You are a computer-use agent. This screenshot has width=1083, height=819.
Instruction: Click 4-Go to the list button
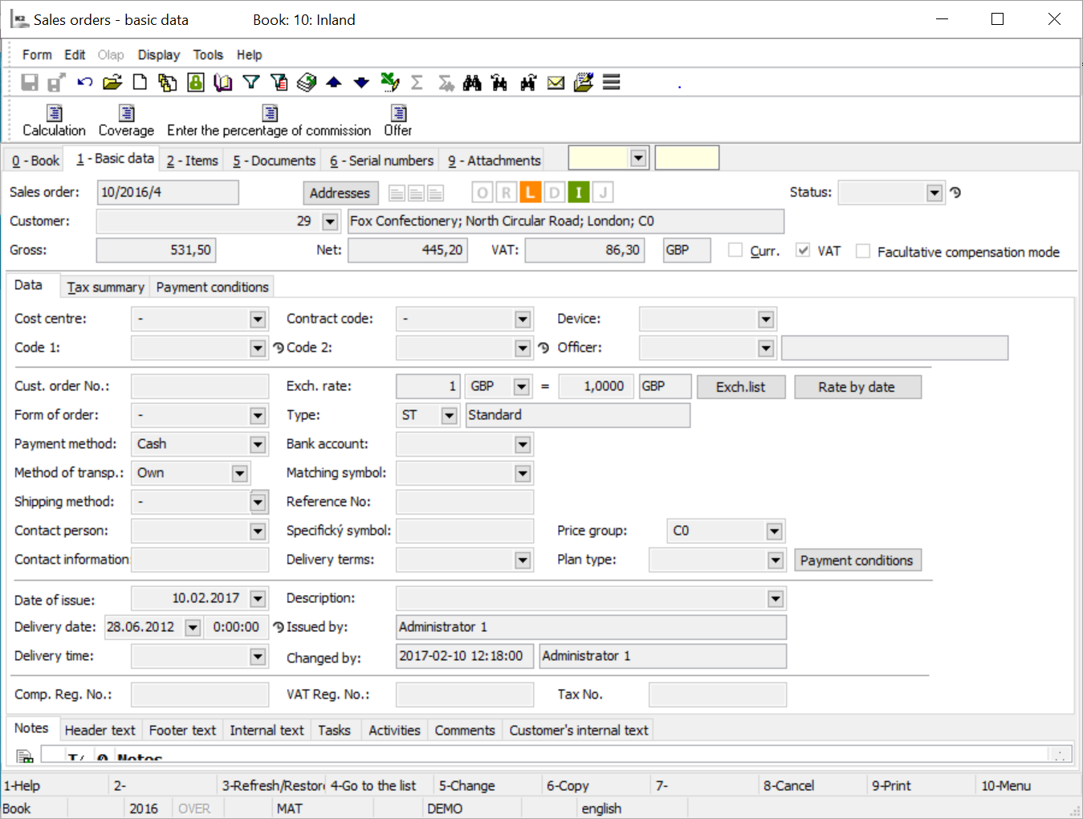tap(380, 785)
